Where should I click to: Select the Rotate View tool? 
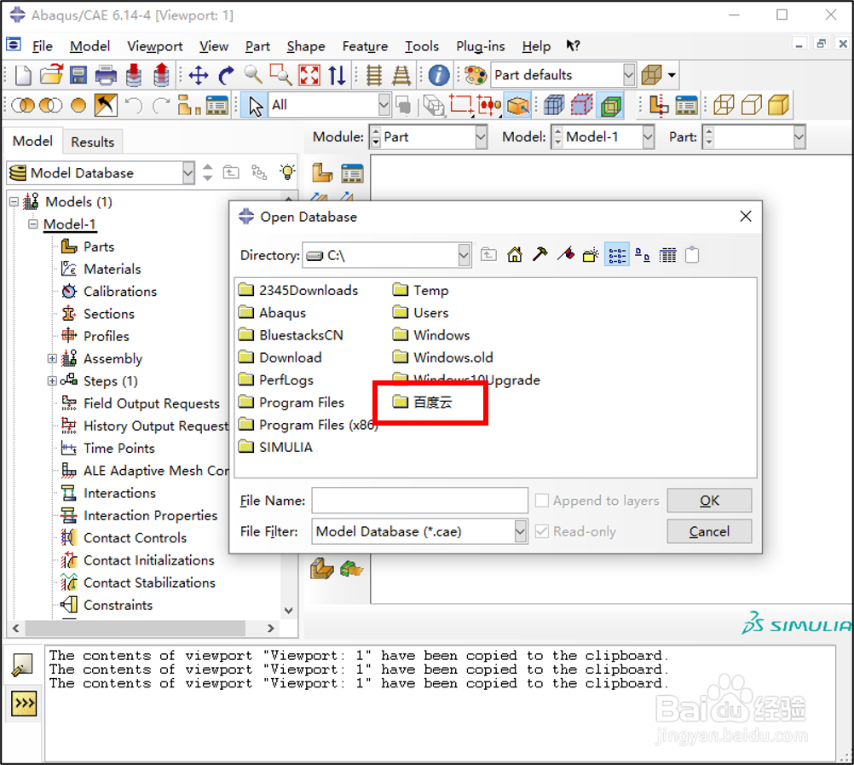tap(226, 75)
